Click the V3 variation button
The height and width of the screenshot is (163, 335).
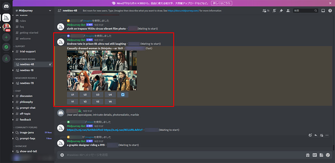(x=98, y=102)
